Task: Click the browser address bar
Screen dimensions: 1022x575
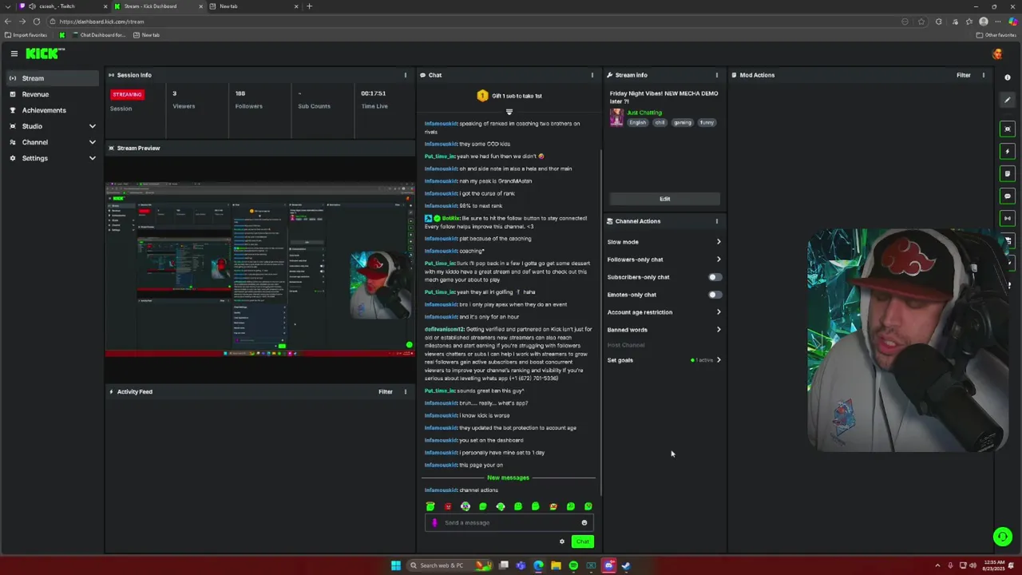Action: (479, 22)
